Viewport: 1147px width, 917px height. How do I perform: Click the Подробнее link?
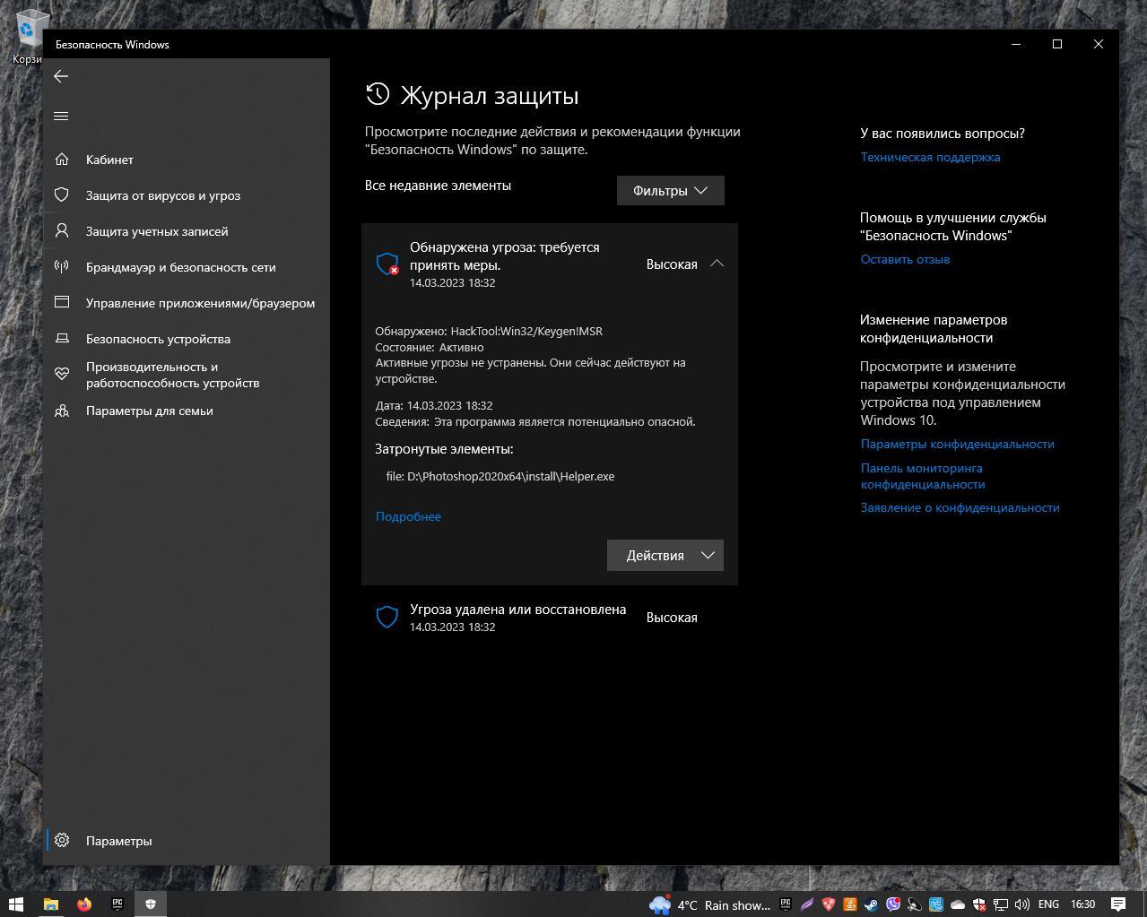pyautogui.click(x=408, y=516)
